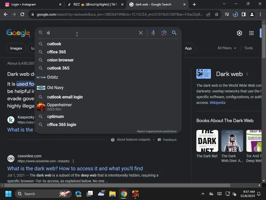
Task: Open Task View on taskbar
Action: pyautogui.click(x=90, y=194)
